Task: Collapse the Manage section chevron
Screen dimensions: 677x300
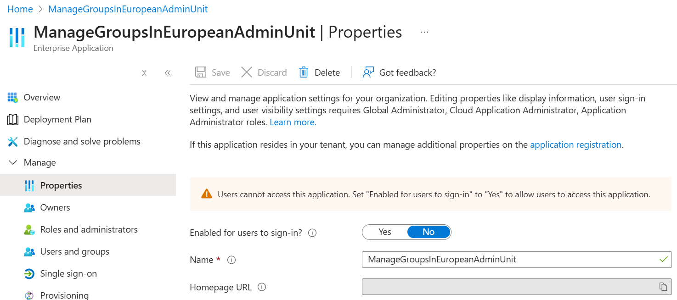Action: pyautogui.click(x=13, y=163)
